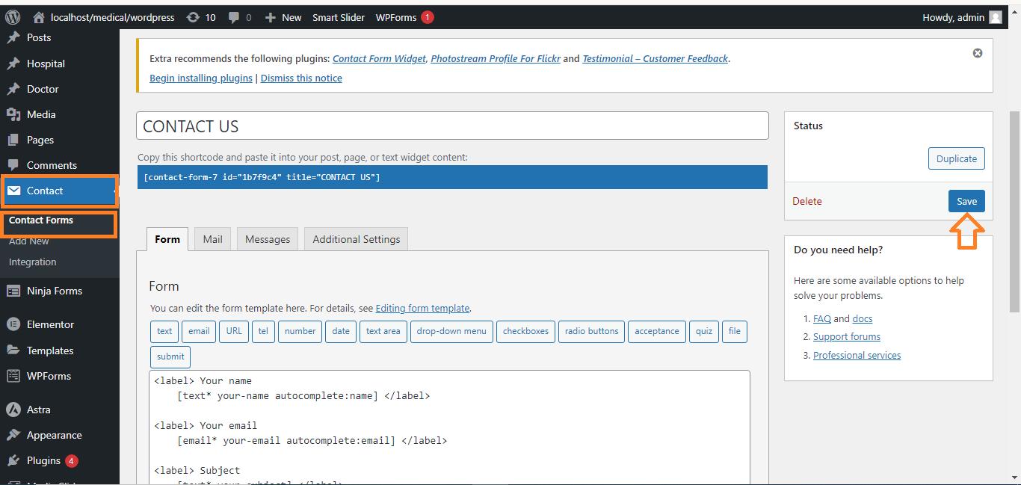Click the Duplicate button
Viewport: 1021px width, 485px height.
956,158
